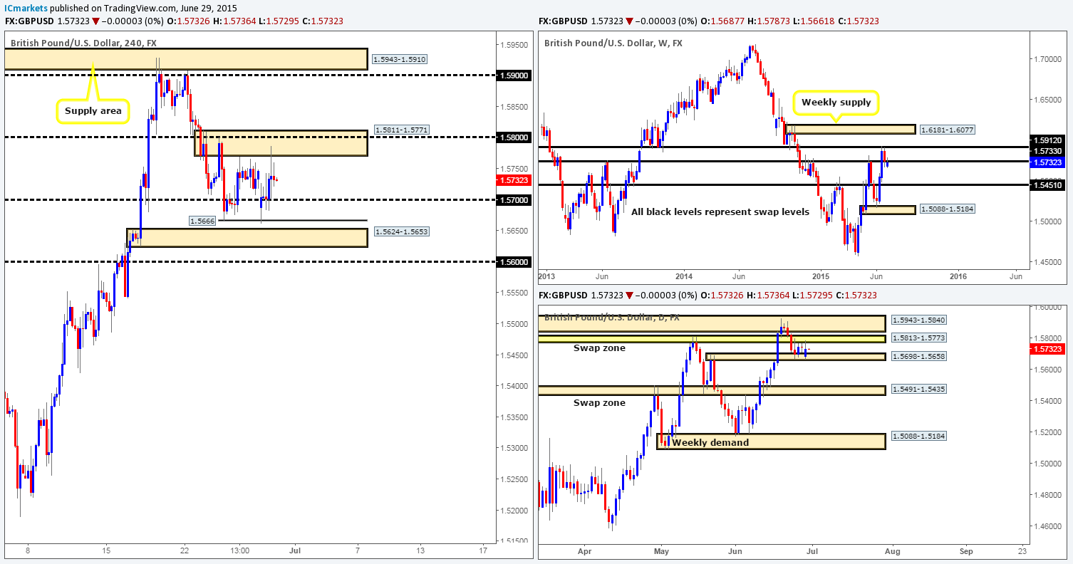Select the 240 chart title label
1073x564 pixels.
[x=83, y=43]
